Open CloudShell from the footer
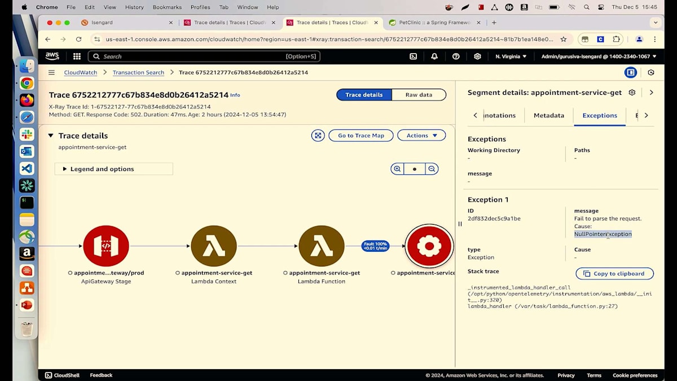Screen dimensions: 677x381 click(63, 375)
